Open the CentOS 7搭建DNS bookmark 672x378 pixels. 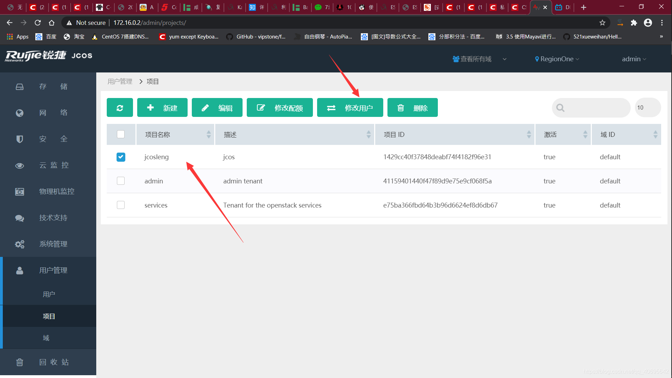120,37
